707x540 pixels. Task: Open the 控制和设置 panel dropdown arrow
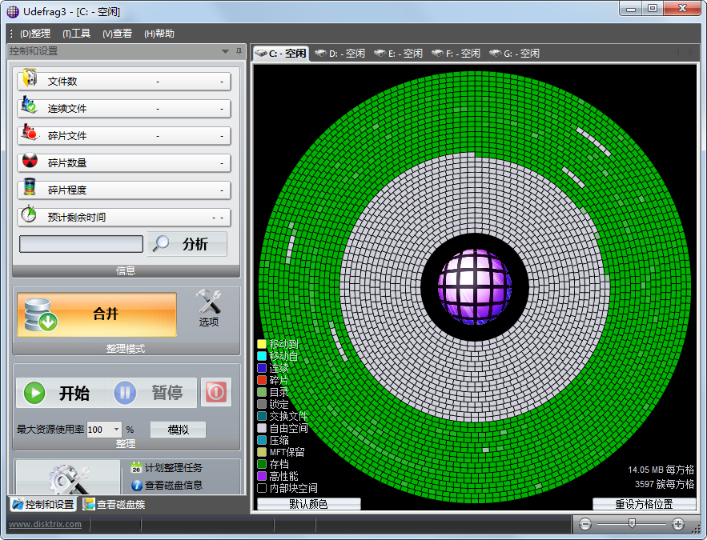click(226, 51)
